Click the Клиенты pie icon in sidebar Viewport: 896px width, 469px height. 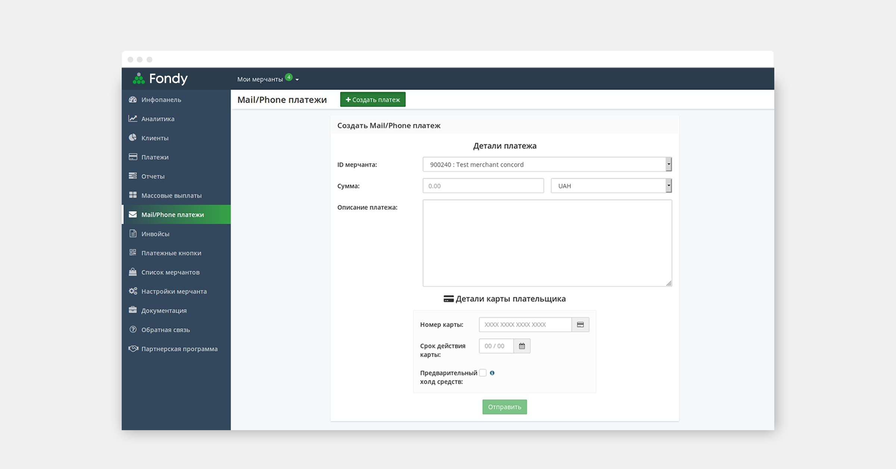point(133,137)
